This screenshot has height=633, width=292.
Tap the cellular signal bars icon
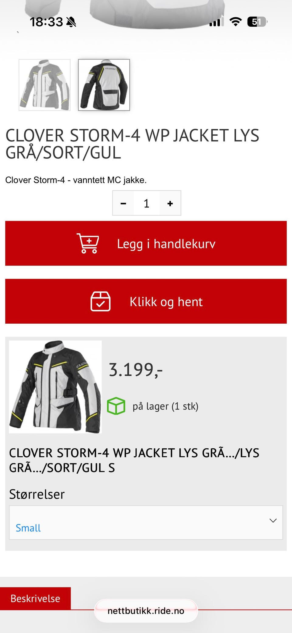click(216, 22)
